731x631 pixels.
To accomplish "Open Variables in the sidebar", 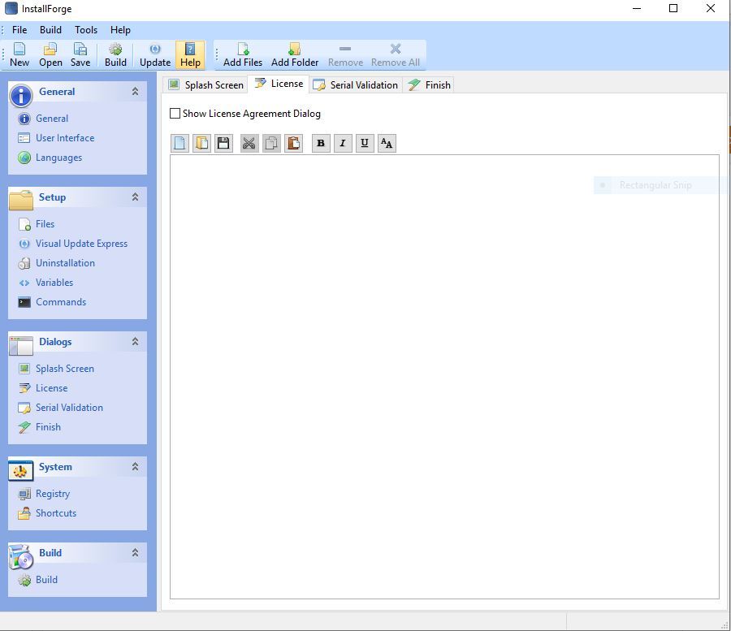I will click(x=54, y=283).
